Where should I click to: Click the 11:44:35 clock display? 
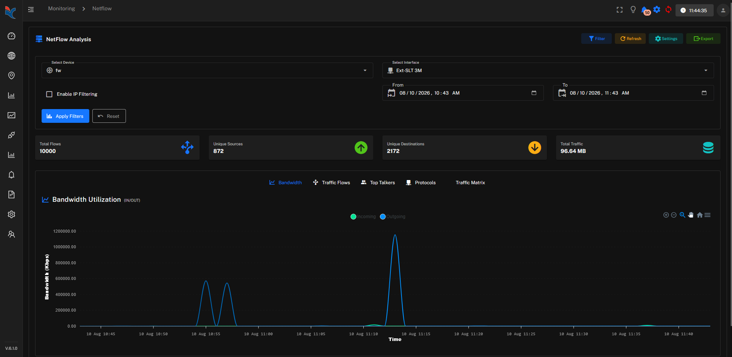pos(694,10)
